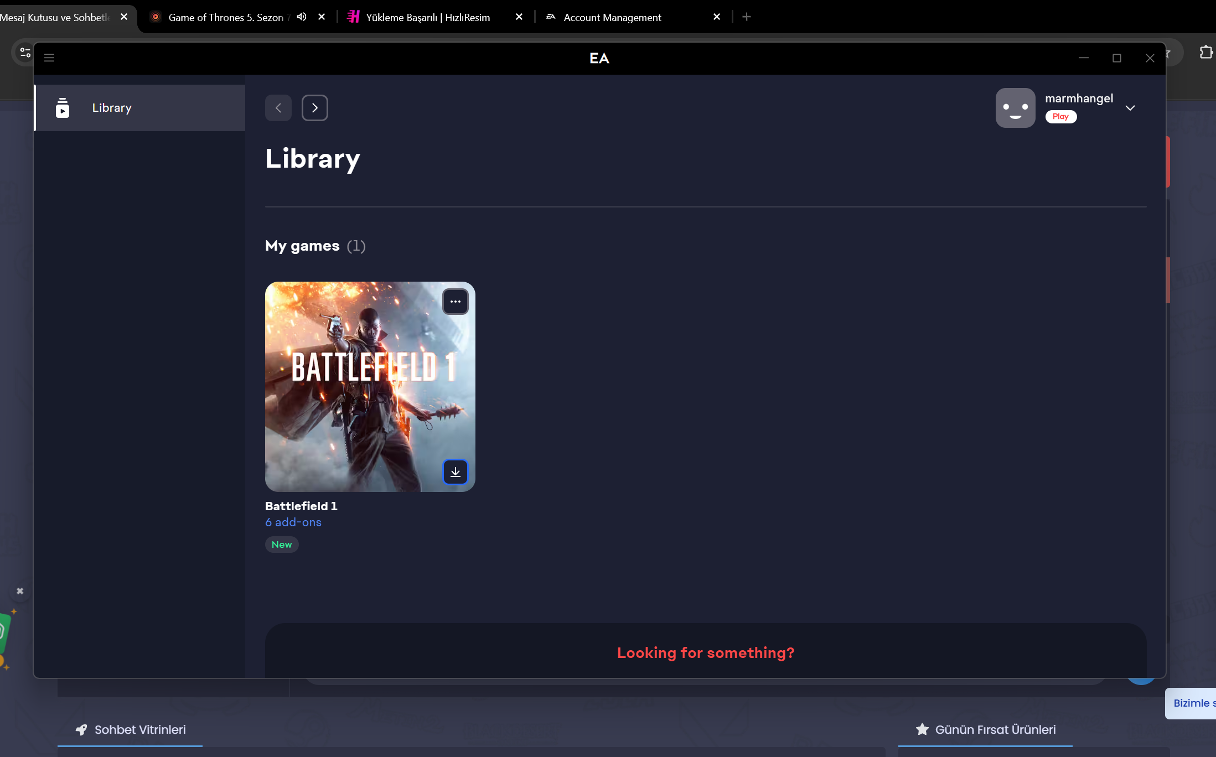Close the HızlıResim browser tab
This screenshot has height=757, width=1216.
point(519,17)
